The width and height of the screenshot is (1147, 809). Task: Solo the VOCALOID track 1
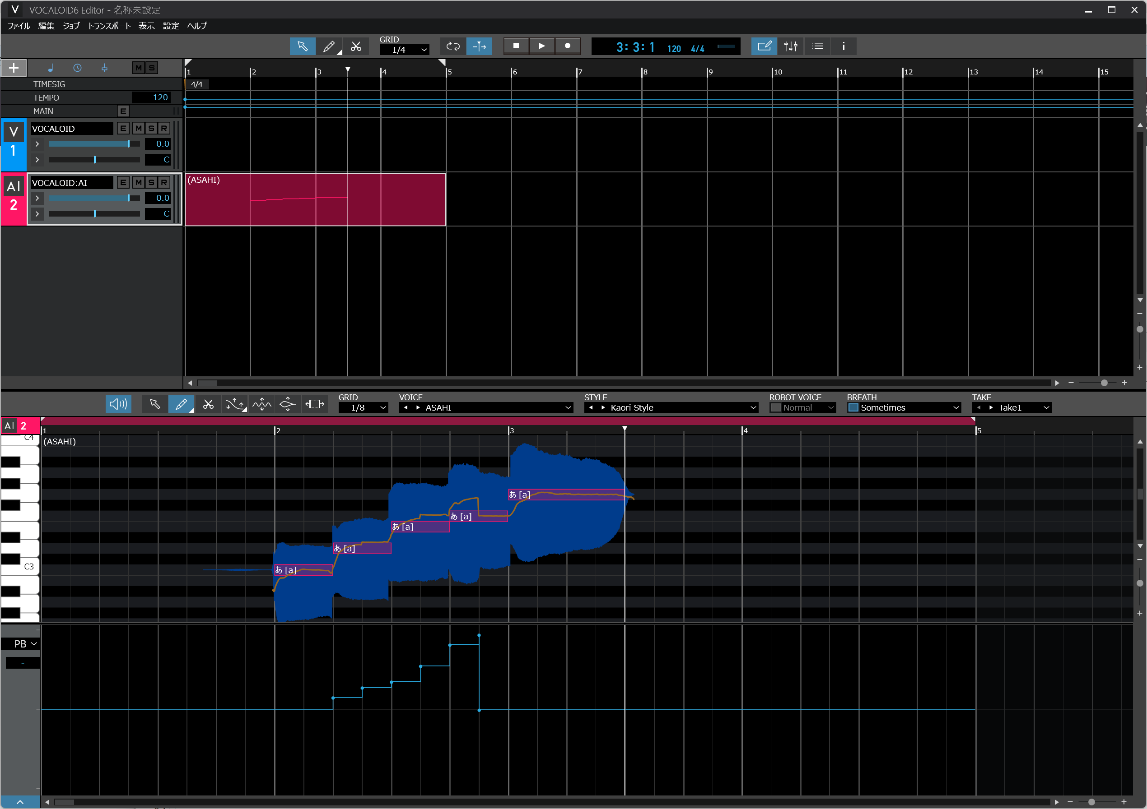(x=151, y=128)
